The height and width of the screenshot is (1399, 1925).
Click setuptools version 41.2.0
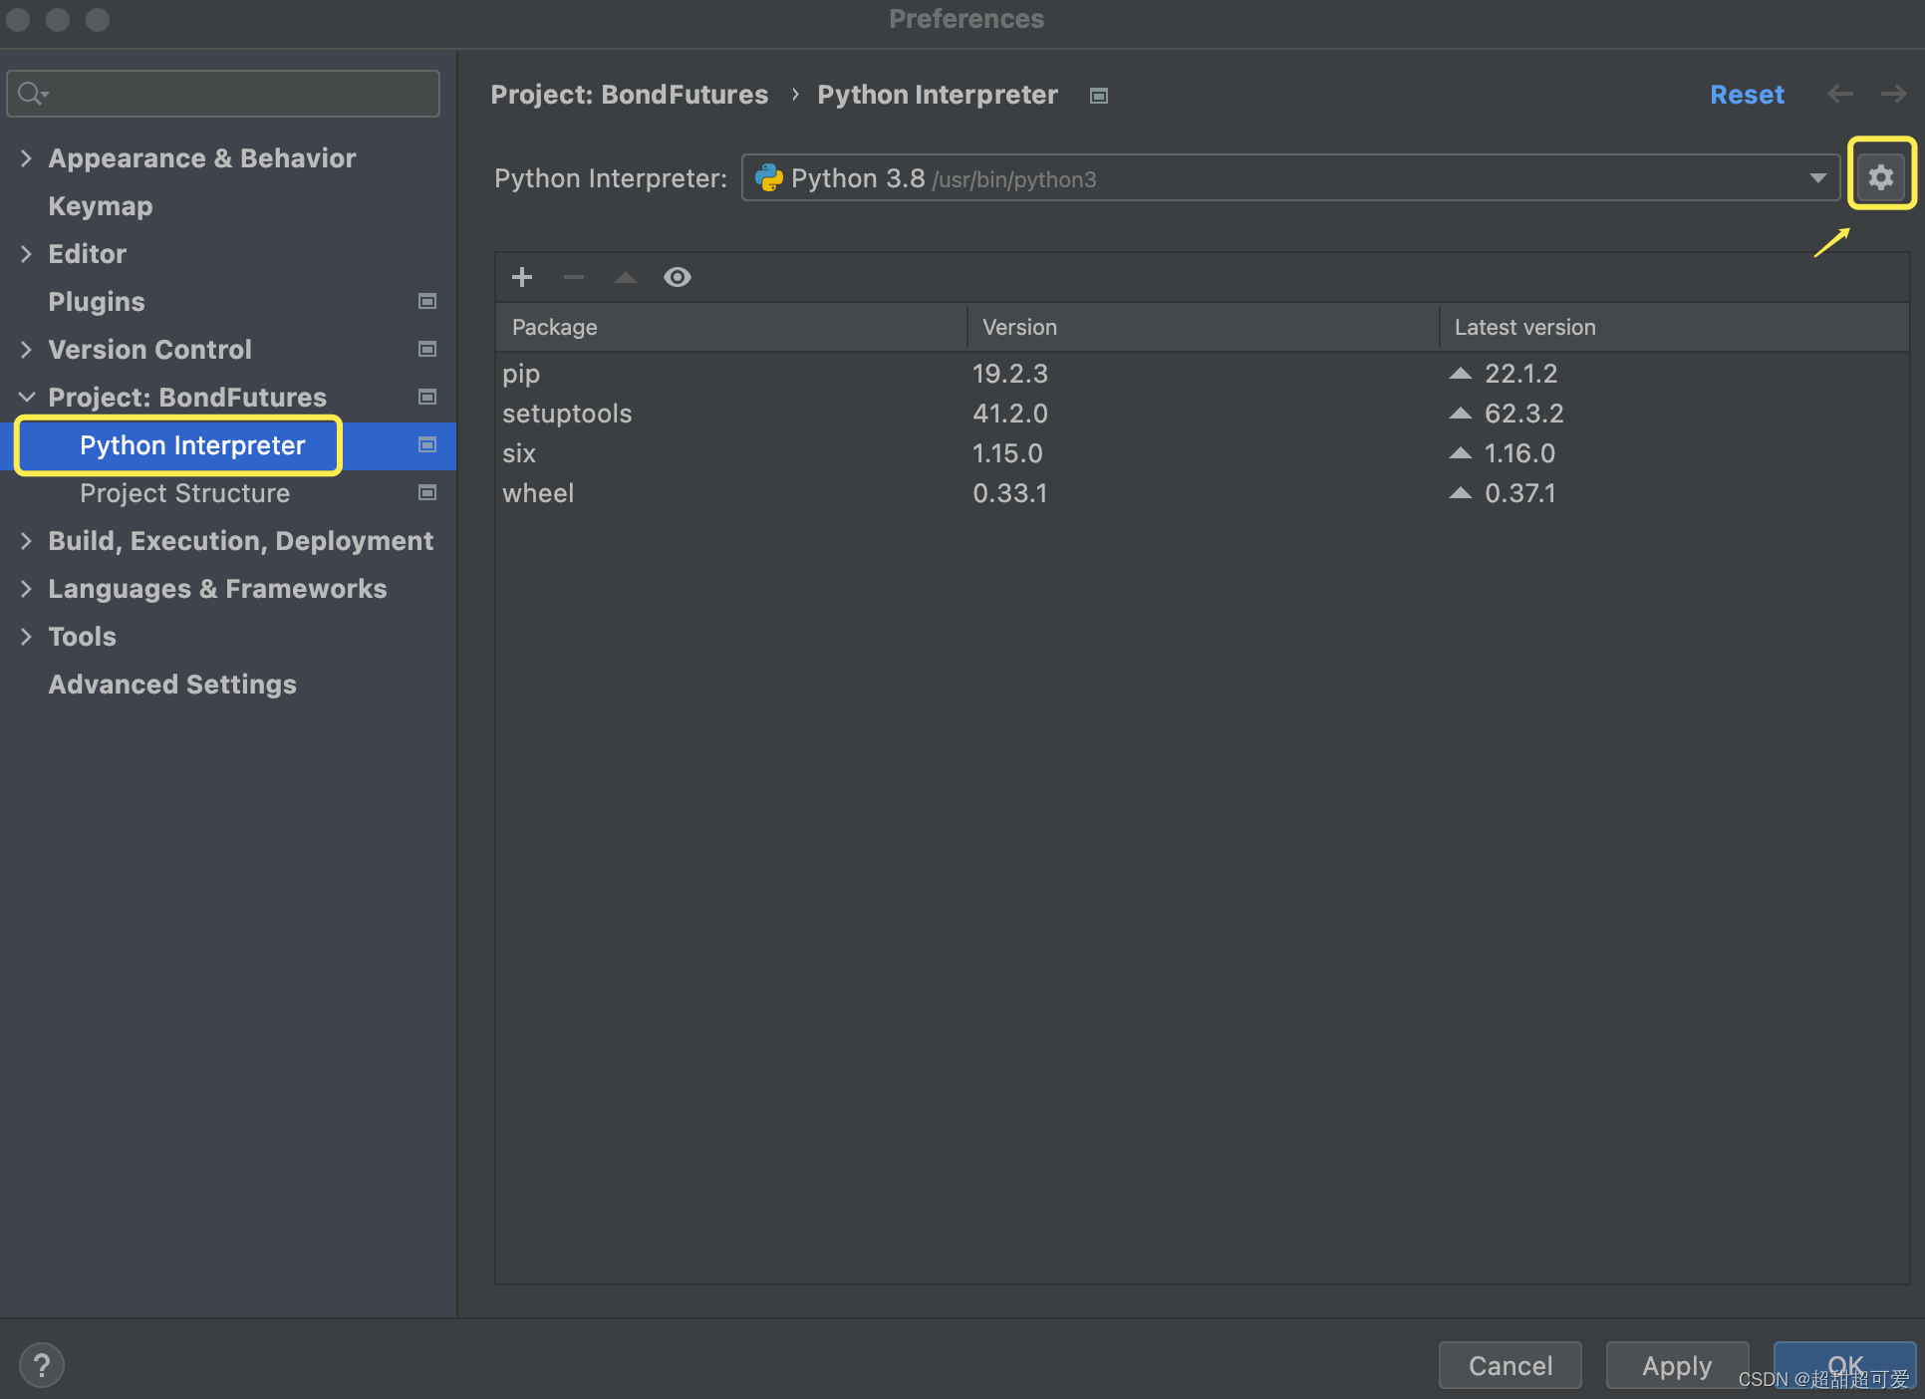[1010, 414]
